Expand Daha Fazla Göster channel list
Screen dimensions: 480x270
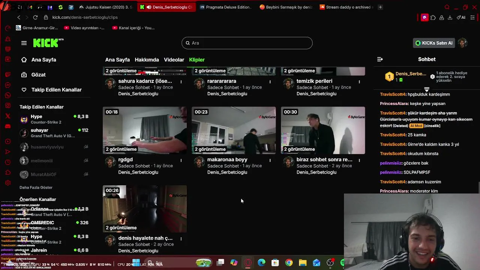tap(36, 187)
